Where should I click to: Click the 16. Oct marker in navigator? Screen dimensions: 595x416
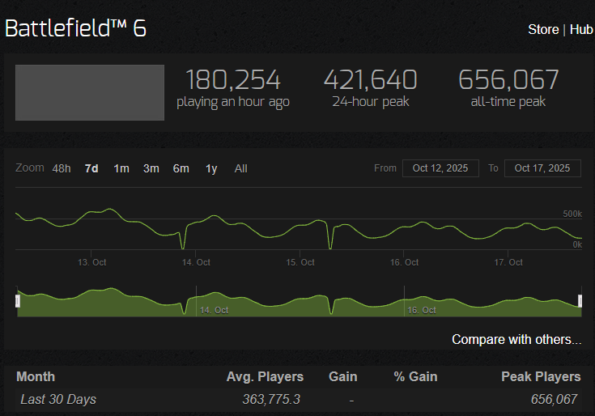422,310
